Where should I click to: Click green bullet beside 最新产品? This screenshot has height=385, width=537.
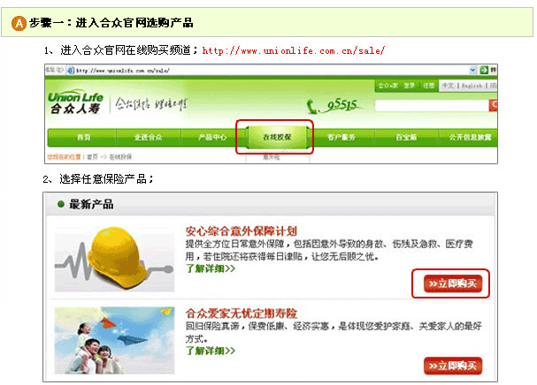pos(61,204)
